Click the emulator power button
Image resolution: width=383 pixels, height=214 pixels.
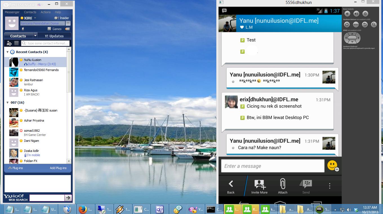pyautogui.click(x=365, y=13)
